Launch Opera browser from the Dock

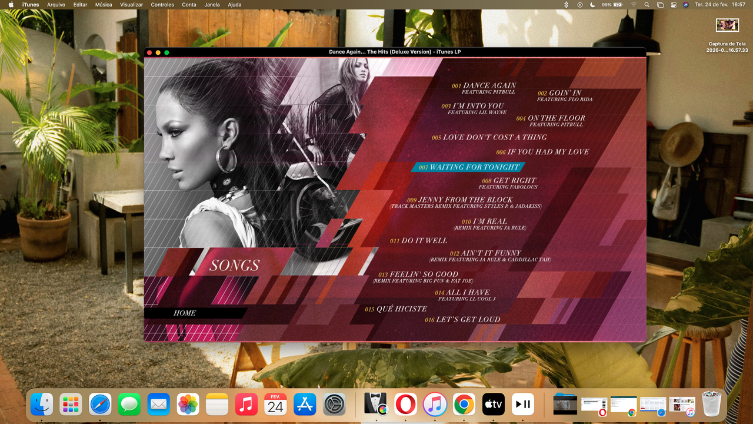405,405
